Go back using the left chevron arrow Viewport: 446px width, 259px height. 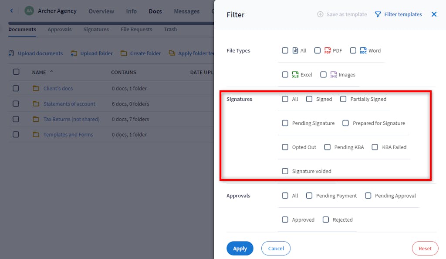point(12,11)
